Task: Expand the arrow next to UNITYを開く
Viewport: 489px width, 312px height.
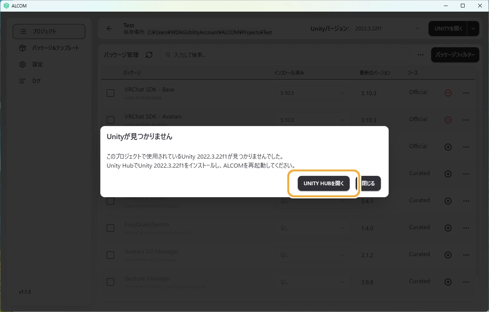Action: 473,28
